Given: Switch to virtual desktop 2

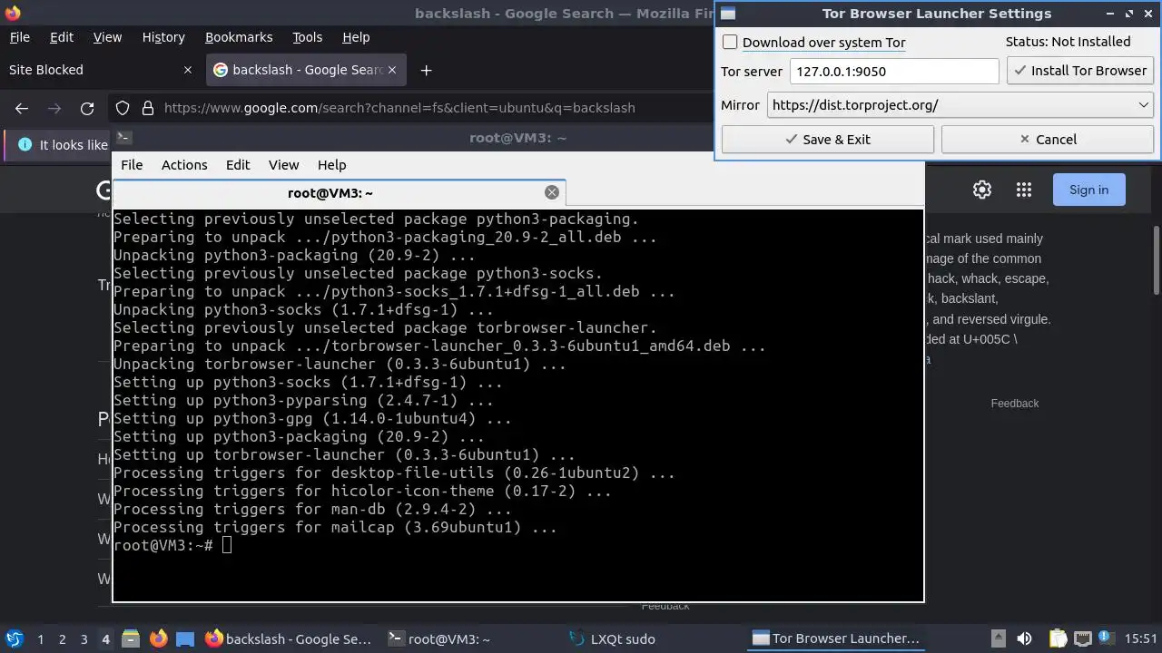Looking at the screenshot, I should (x=62, y=639).
